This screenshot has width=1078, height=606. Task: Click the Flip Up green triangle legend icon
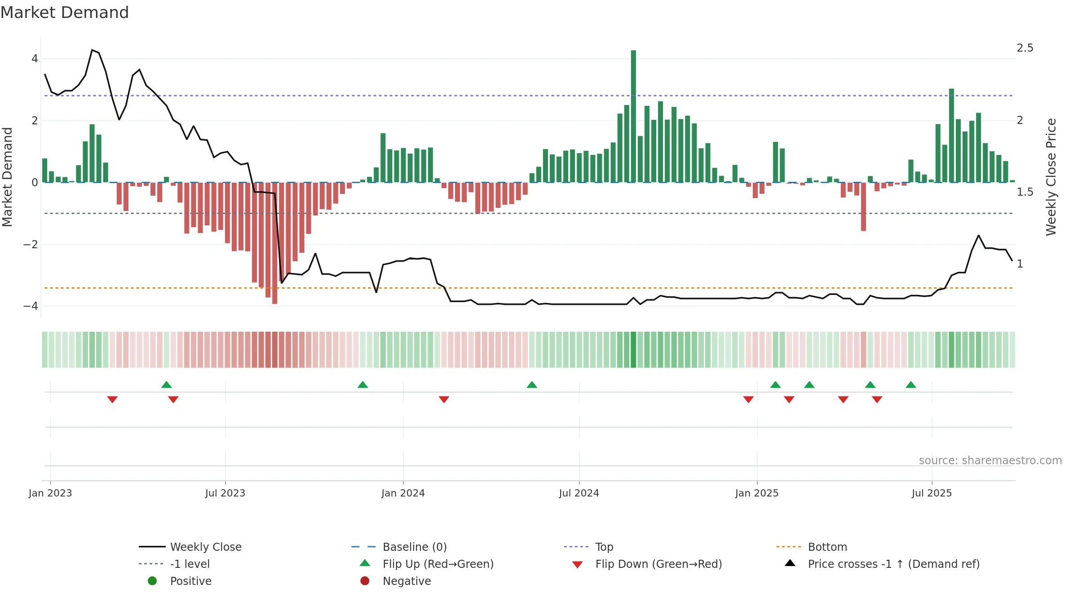pos(365,563)
